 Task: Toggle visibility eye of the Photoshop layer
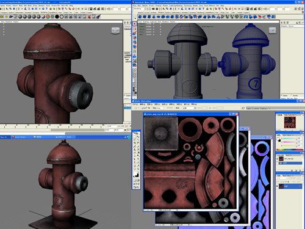[278, 186]
